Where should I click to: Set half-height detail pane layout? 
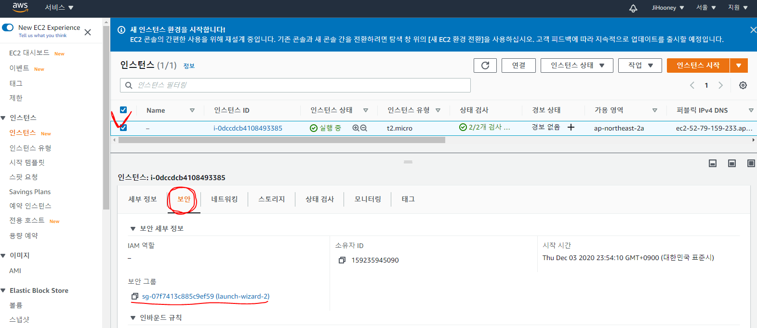point(732,164)
